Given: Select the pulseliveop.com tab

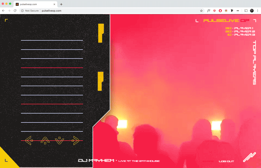Looking at the screenshot, I should click(35, 4).
